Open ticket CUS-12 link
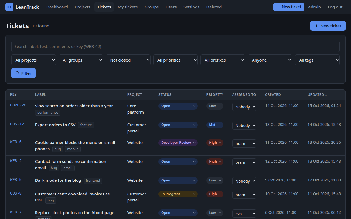Image resolution: width=351 pixels, height=219 pixels. click(x=17, y=124)
